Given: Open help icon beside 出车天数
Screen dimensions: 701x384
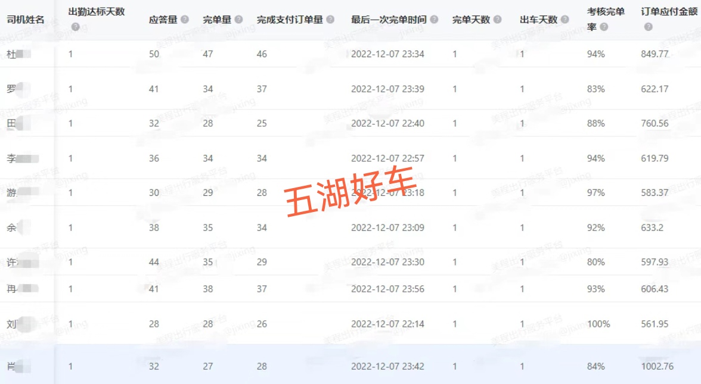Looking at the screenshot, I should tap(565, 20).
